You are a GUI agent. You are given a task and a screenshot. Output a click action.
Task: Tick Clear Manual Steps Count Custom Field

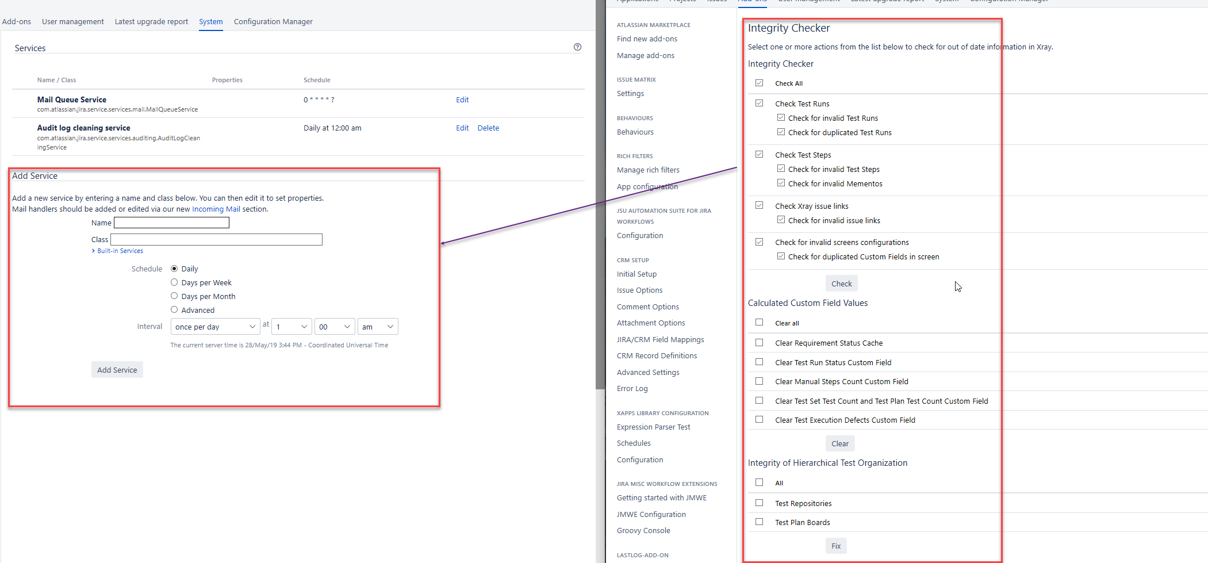click(760, 381)
